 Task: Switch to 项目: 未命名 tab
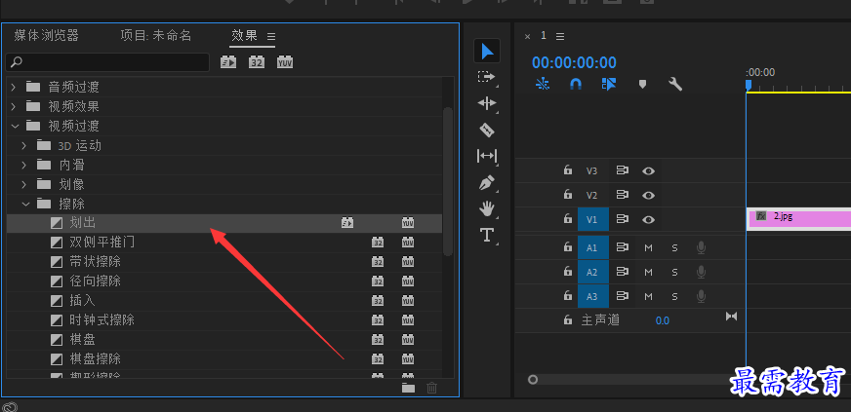coord(156,36)
